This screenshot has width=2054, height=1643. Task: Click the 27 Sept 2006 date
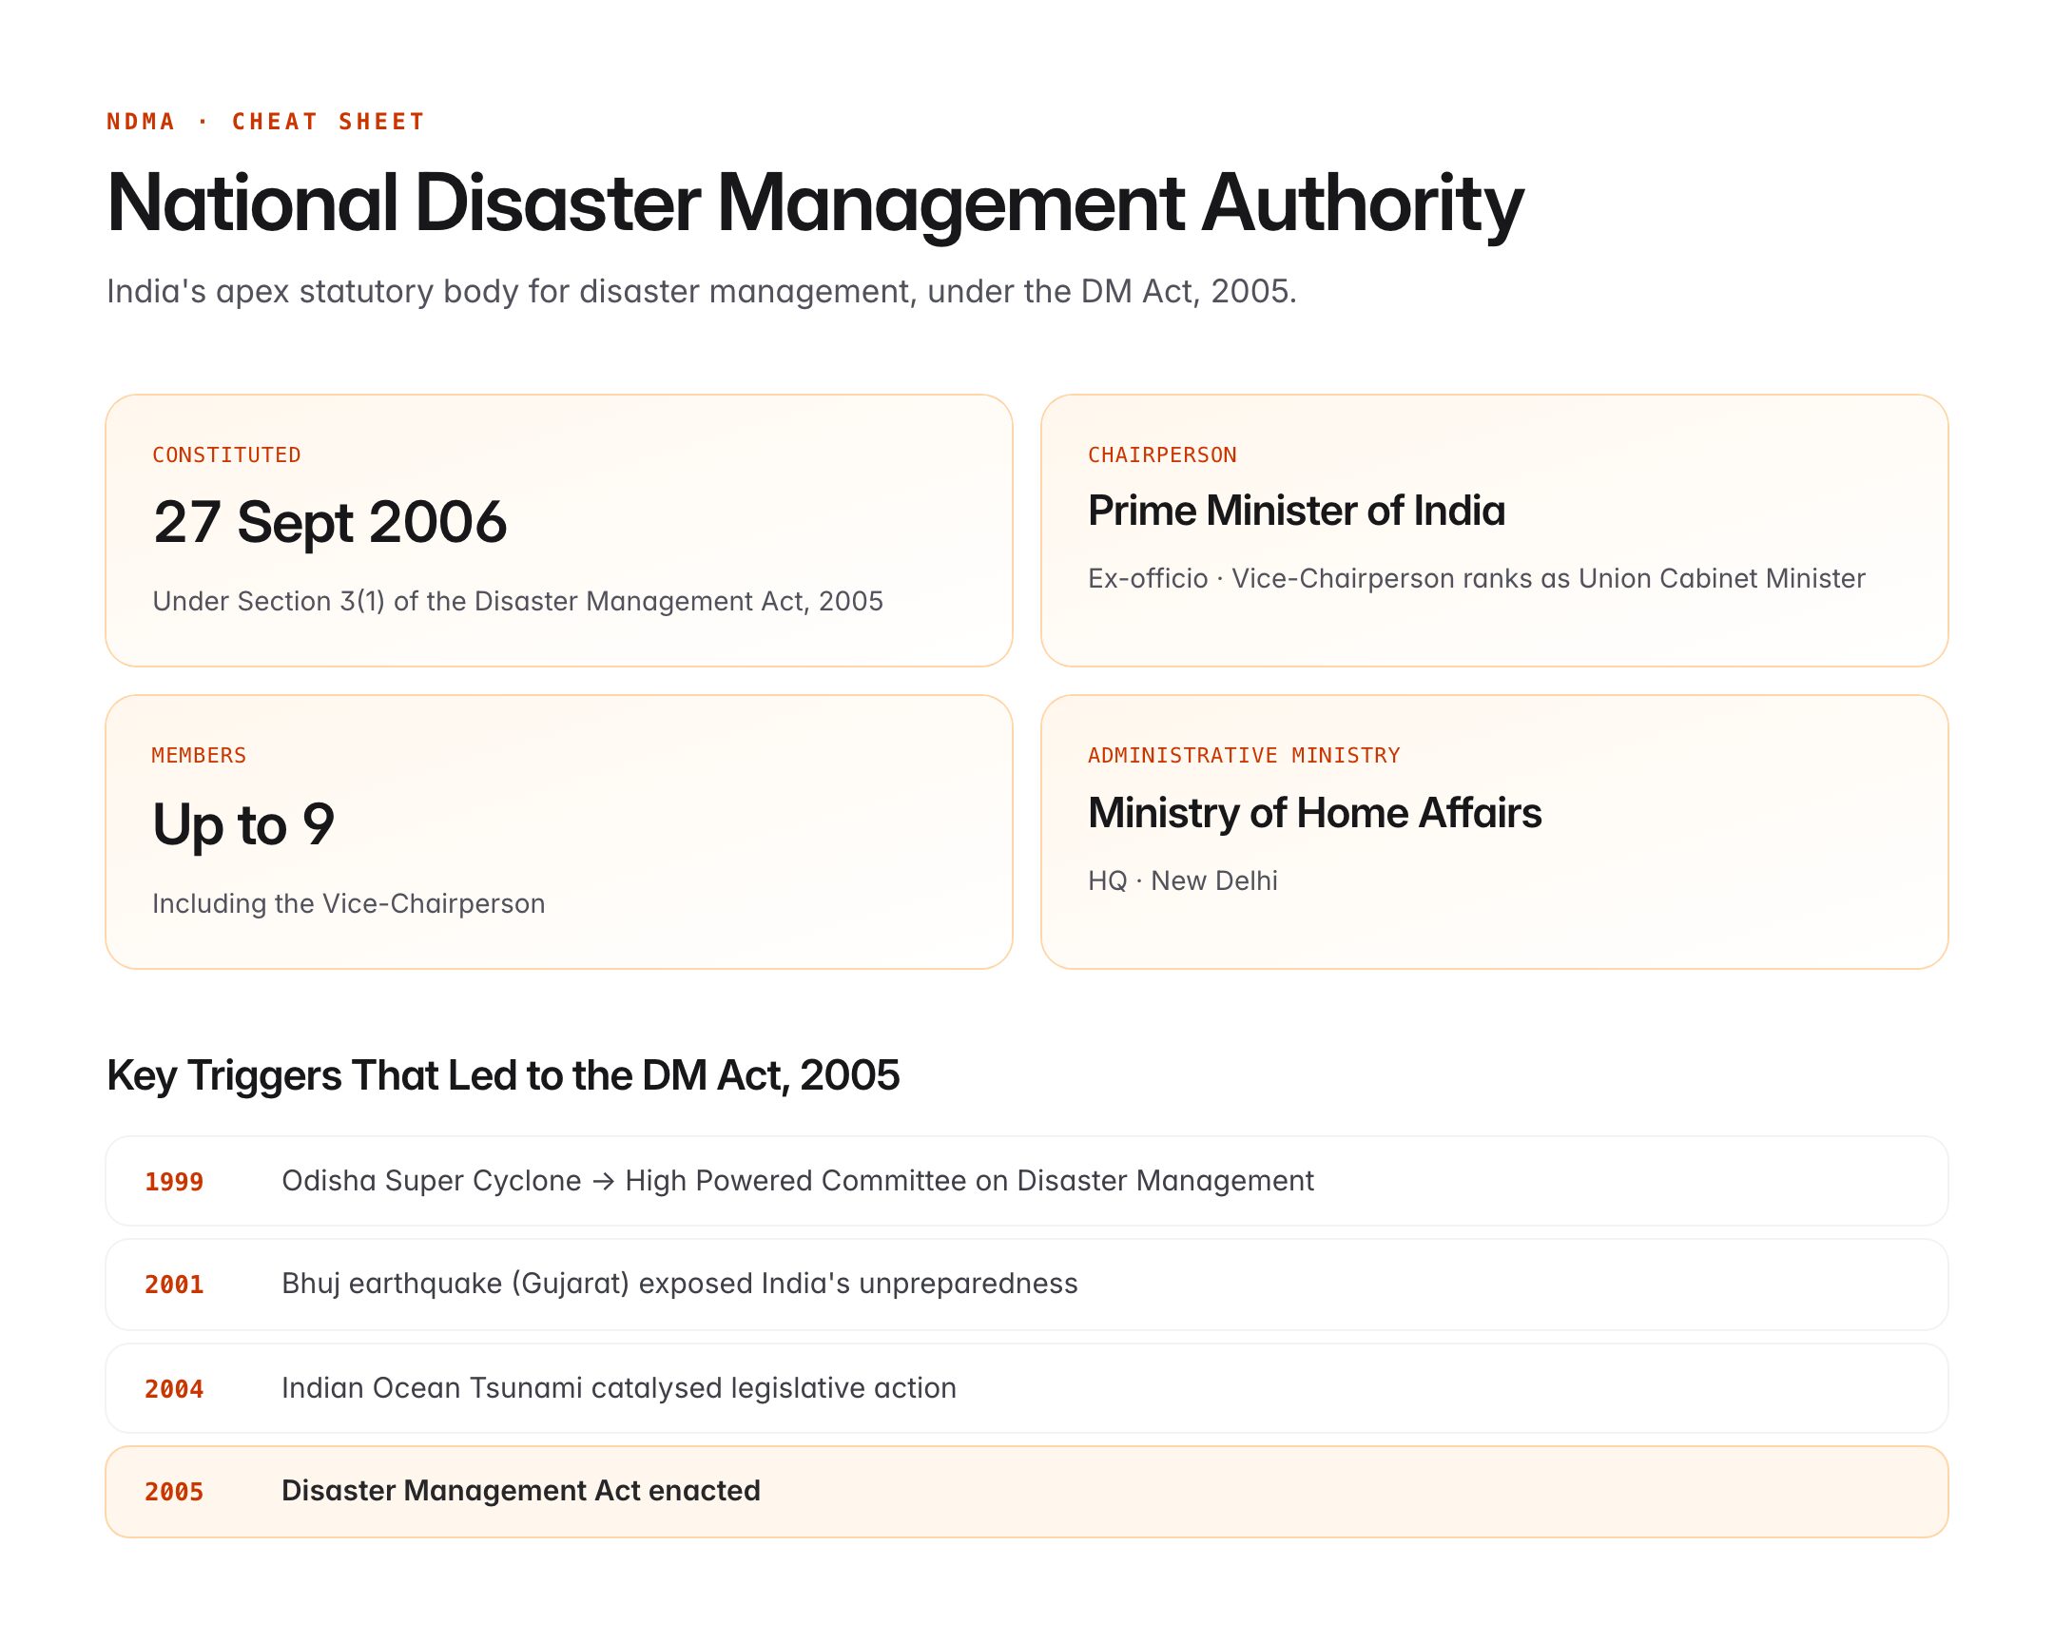329,521
